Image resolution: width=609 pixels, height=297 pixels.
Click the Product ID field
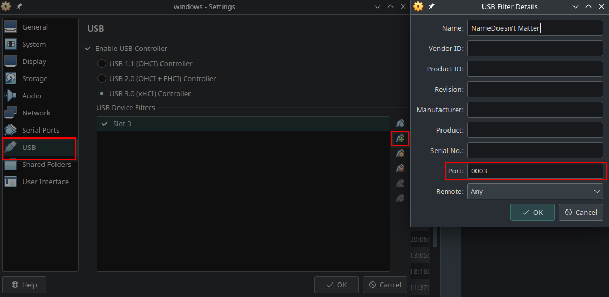point(535,69)
